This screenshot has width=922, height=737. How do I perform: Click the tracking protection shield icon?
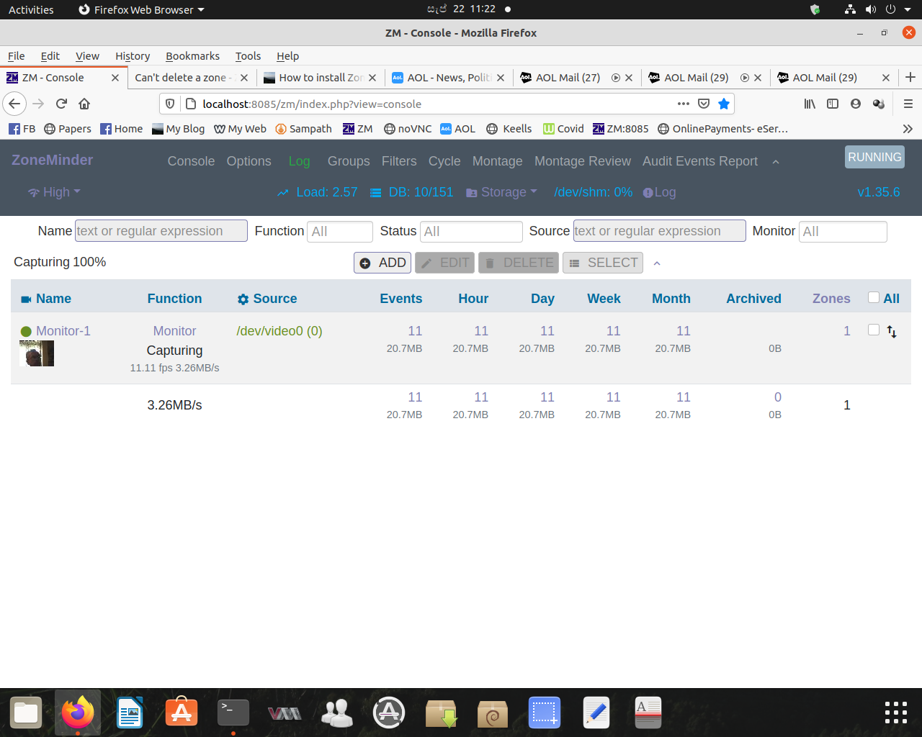point(170,104)
